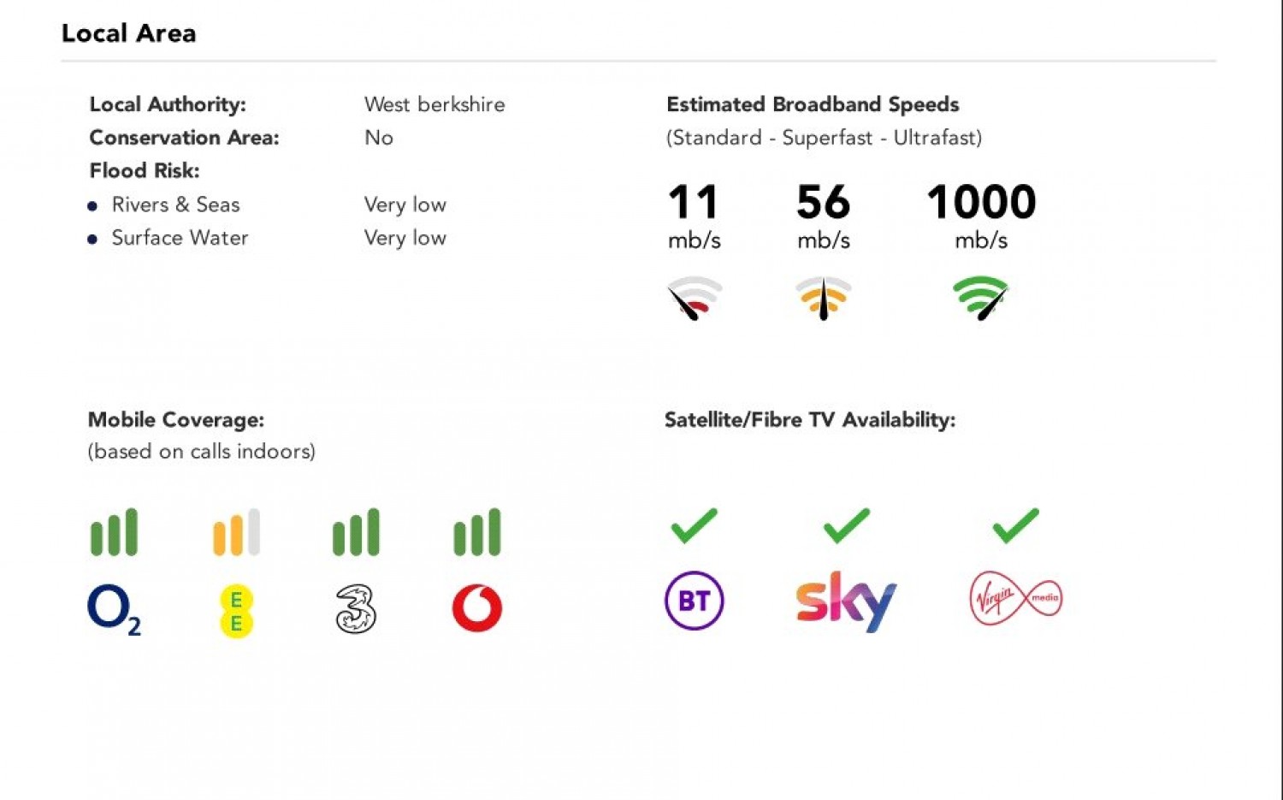Viewport: 1283px width, 800px height.
Task: Click the O2 network logo
Action: (114, 609)
